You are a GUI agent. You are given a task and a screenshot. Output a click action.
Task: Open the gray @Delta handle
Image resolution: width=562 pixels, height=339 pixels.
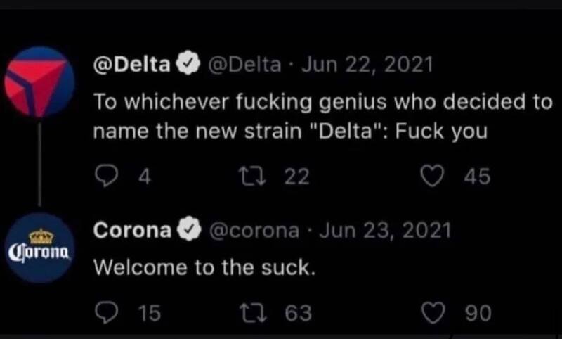(244, 65)
